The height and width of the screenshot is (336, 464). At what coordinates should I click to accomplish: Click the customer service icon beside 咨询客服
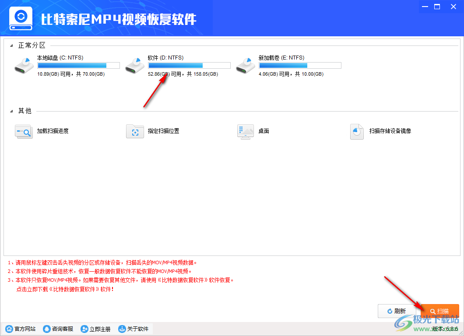[x=47, y=329]
